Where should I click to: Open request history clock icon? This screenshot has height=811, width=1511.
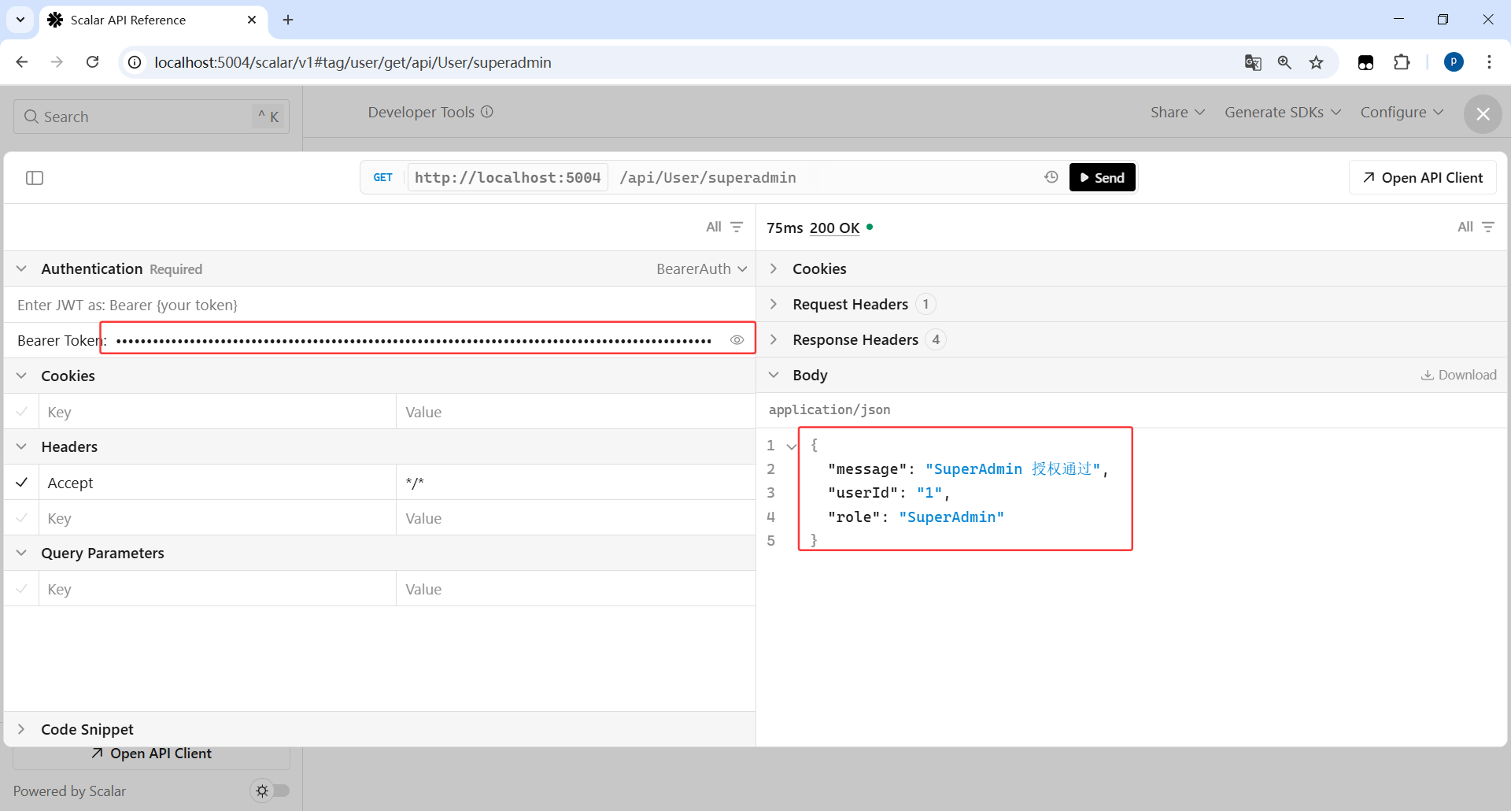[1051, 177]
